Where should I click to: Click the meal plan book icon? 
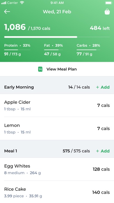tap(40, 69)
